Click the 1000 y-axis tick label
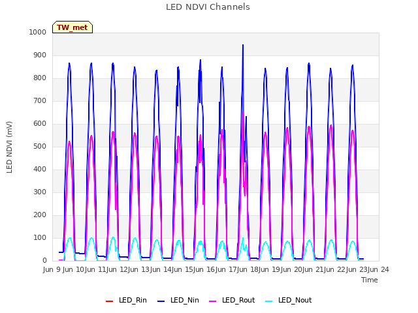The width and height of the screenshot is (418, 313). tap(38, 32)
